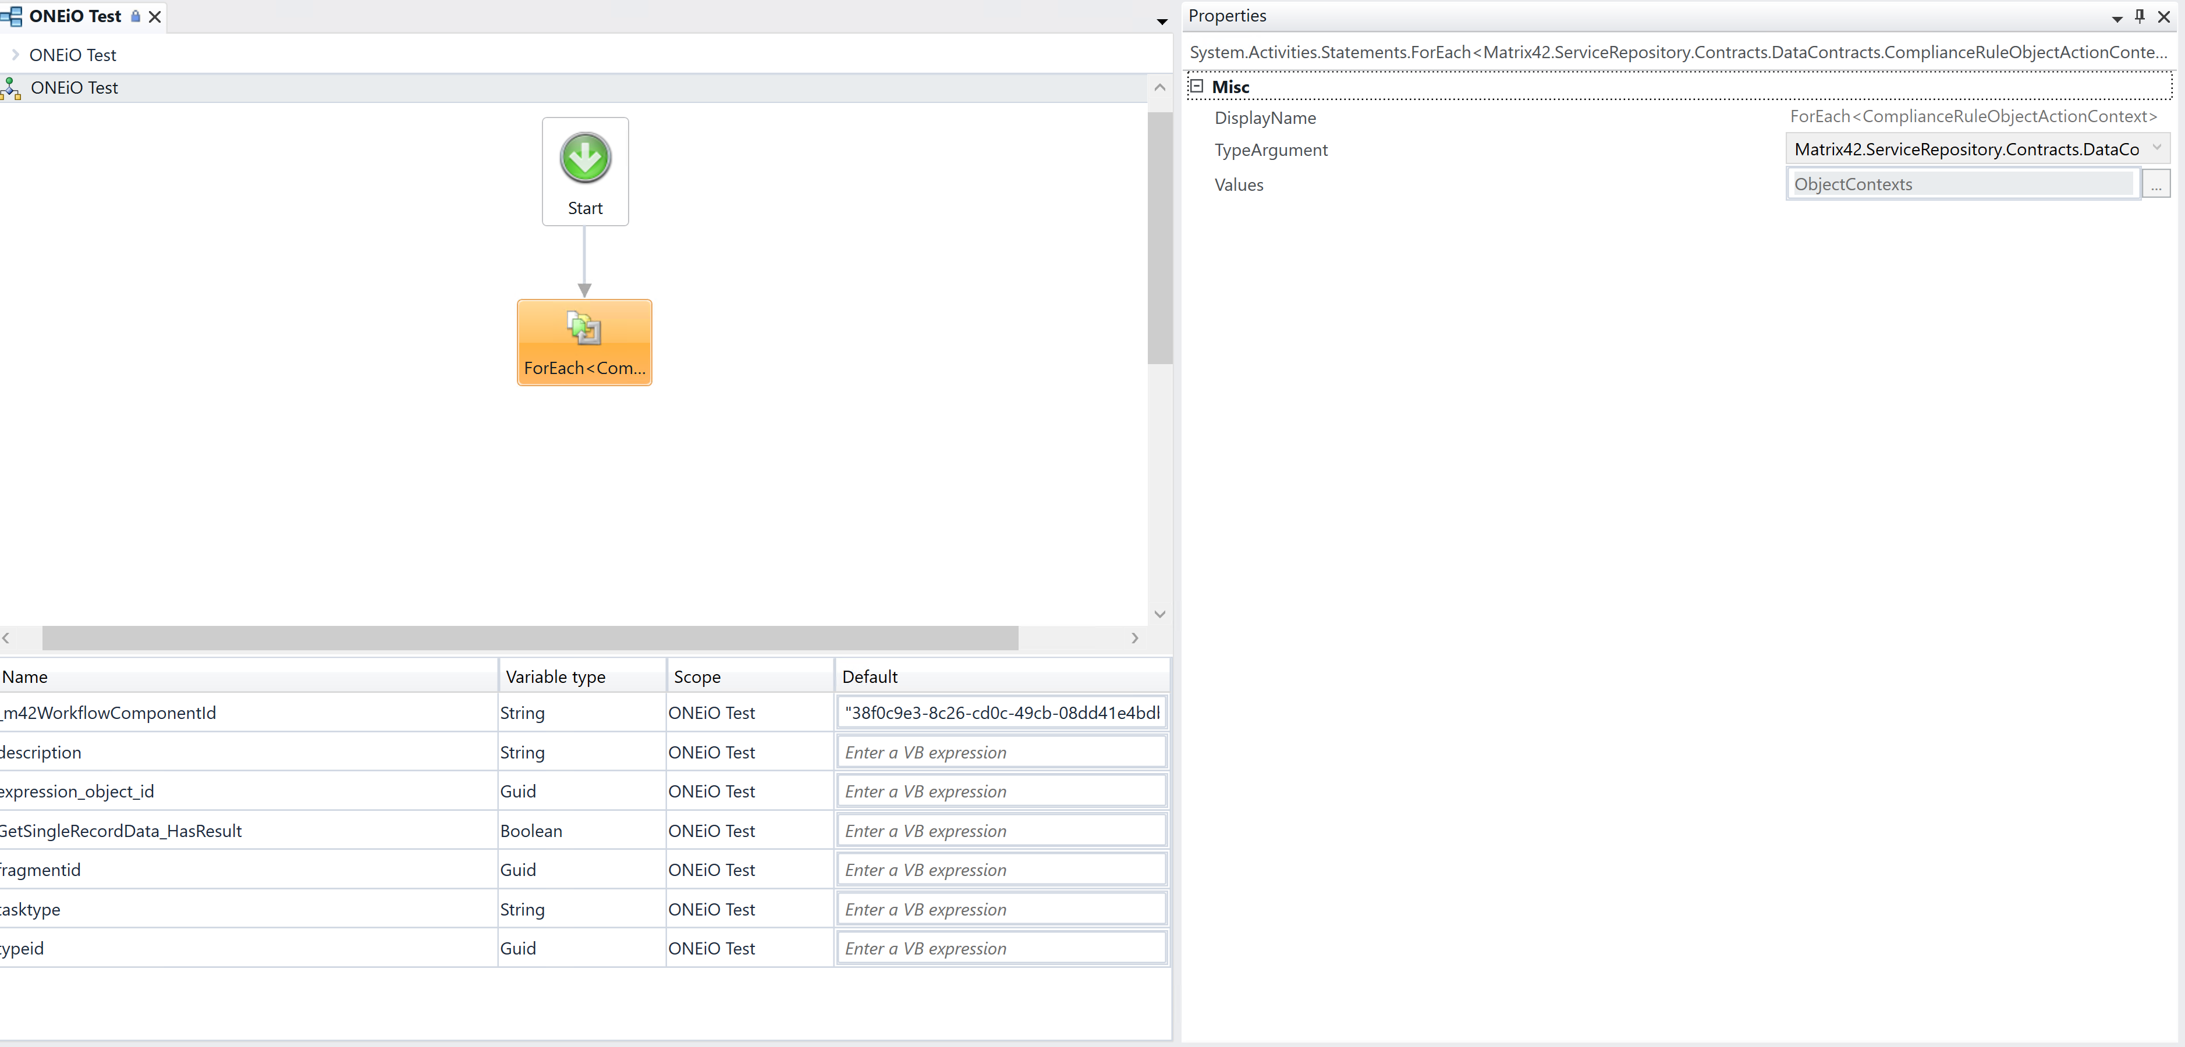Click the flowchart icon on document tab
The image size is (2185, 1047).
tap(11, 16)
